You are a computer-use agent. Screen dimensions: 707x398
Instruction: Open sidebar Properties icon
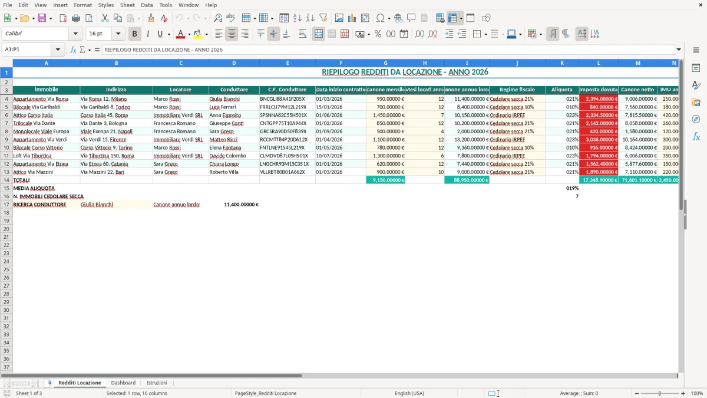pos(696,68)
